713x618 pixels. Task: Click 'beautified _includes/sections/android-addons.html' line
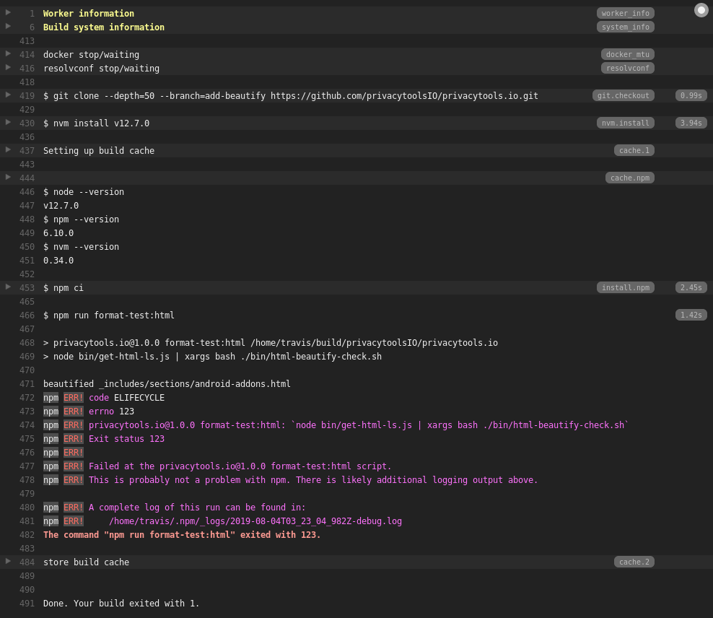(167, 384)
